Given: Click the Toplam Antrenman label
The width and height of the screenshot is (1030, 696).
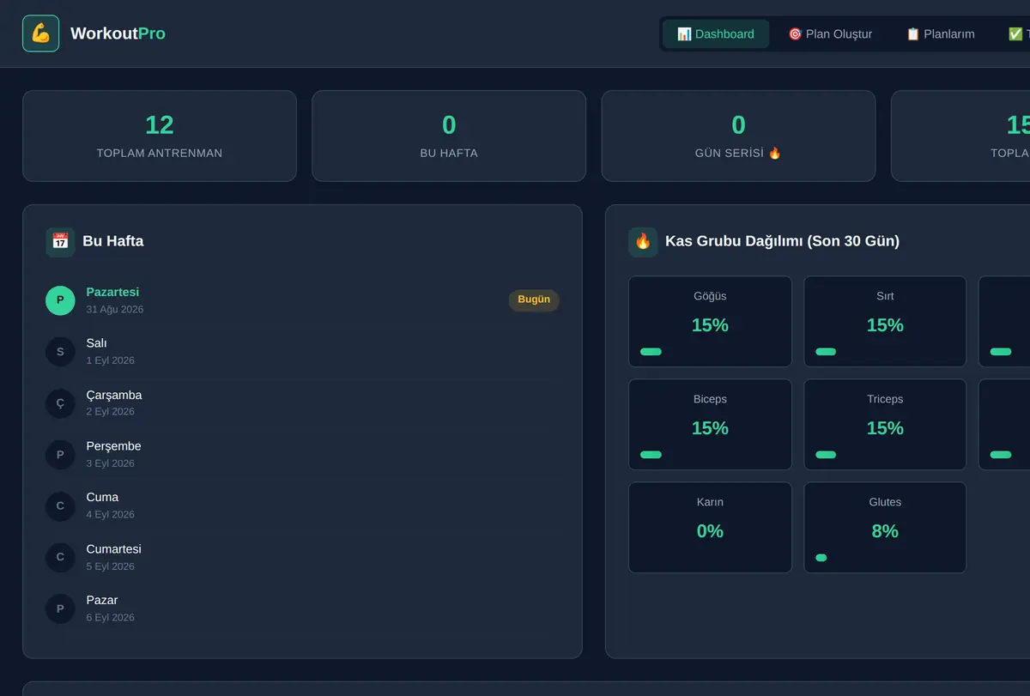Looking at the screenshot, I should click(x=160, y=153).
